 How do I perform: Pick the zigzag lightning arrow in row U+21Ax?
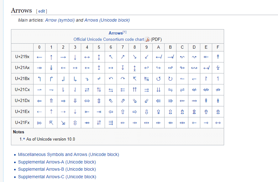point(218,68)
